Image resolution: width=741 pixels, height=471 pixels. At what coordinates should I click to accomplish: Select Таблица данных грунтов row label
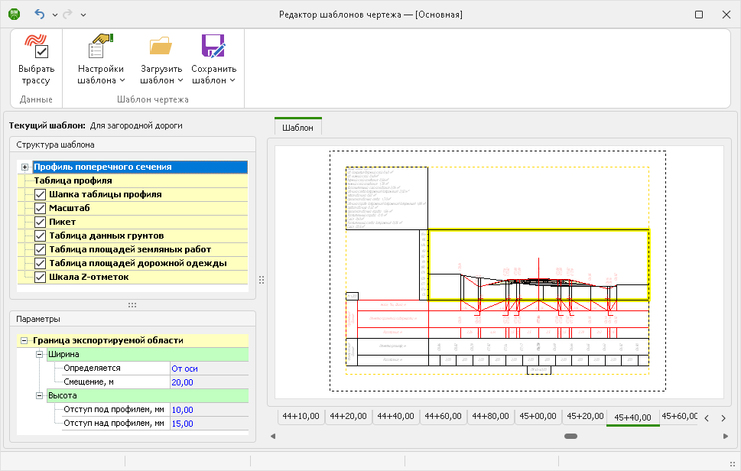coord(106,235)
